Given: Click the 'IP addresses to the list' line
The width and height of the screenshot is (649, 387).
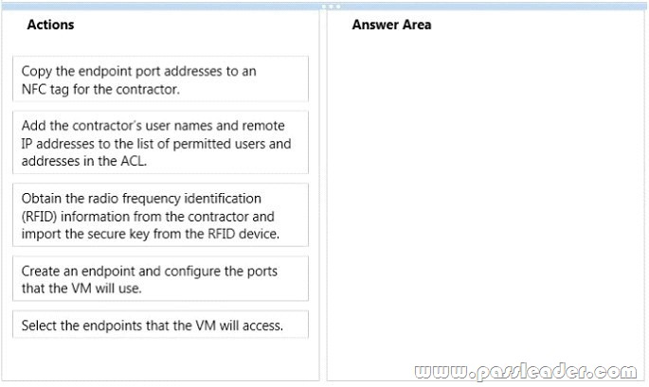Looking at the screenshot, I should click(x=156, y=144).
